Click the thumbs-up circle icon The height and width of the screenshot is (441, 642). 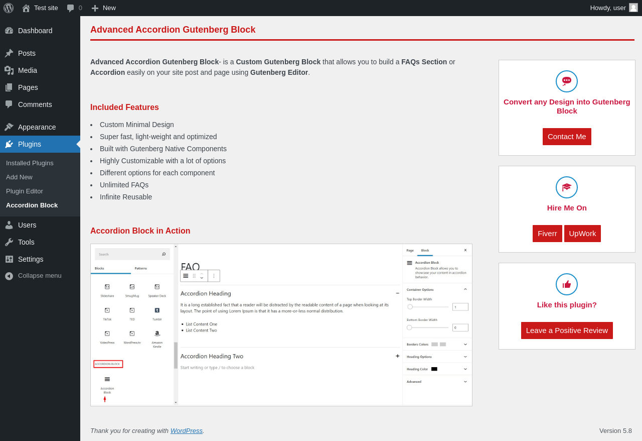tap(567, 284)
